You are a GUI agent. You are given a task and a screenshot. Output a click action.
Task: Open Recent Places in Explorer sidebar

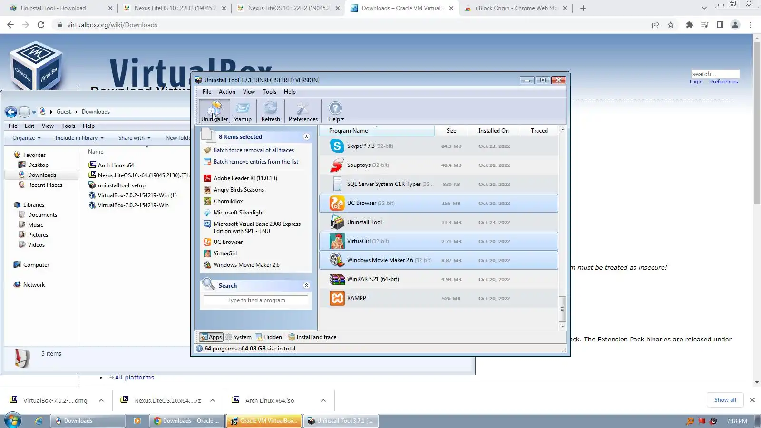(x=45, y=185)
